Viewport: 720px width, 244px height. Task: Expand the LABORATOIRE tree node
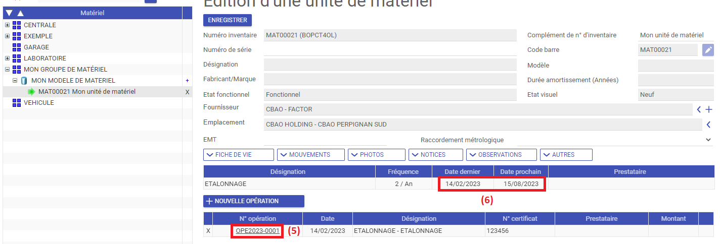pyautogui.click(x=7, y=58)
